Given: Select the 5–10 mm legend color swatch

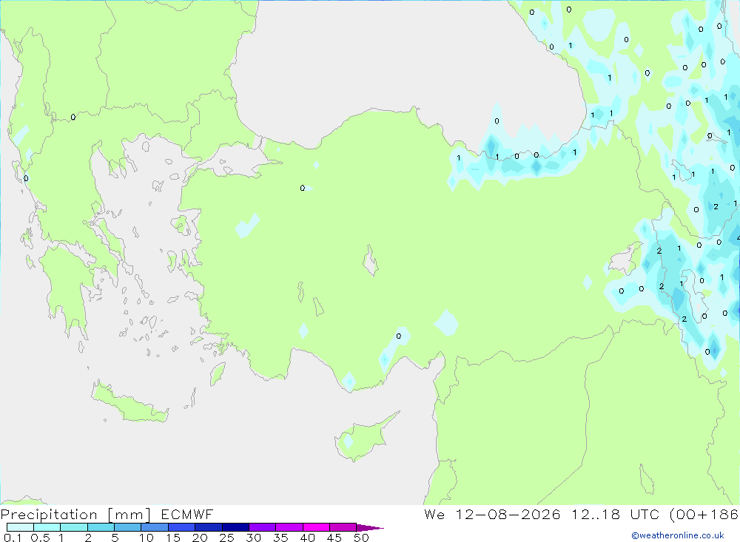Looking at the screenshot, I should click(128, 527).
